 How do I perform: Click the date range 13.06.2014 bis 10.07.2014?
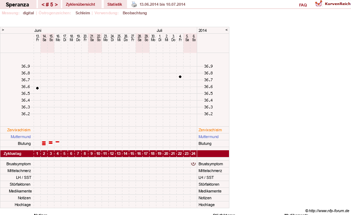pos(162,4)
